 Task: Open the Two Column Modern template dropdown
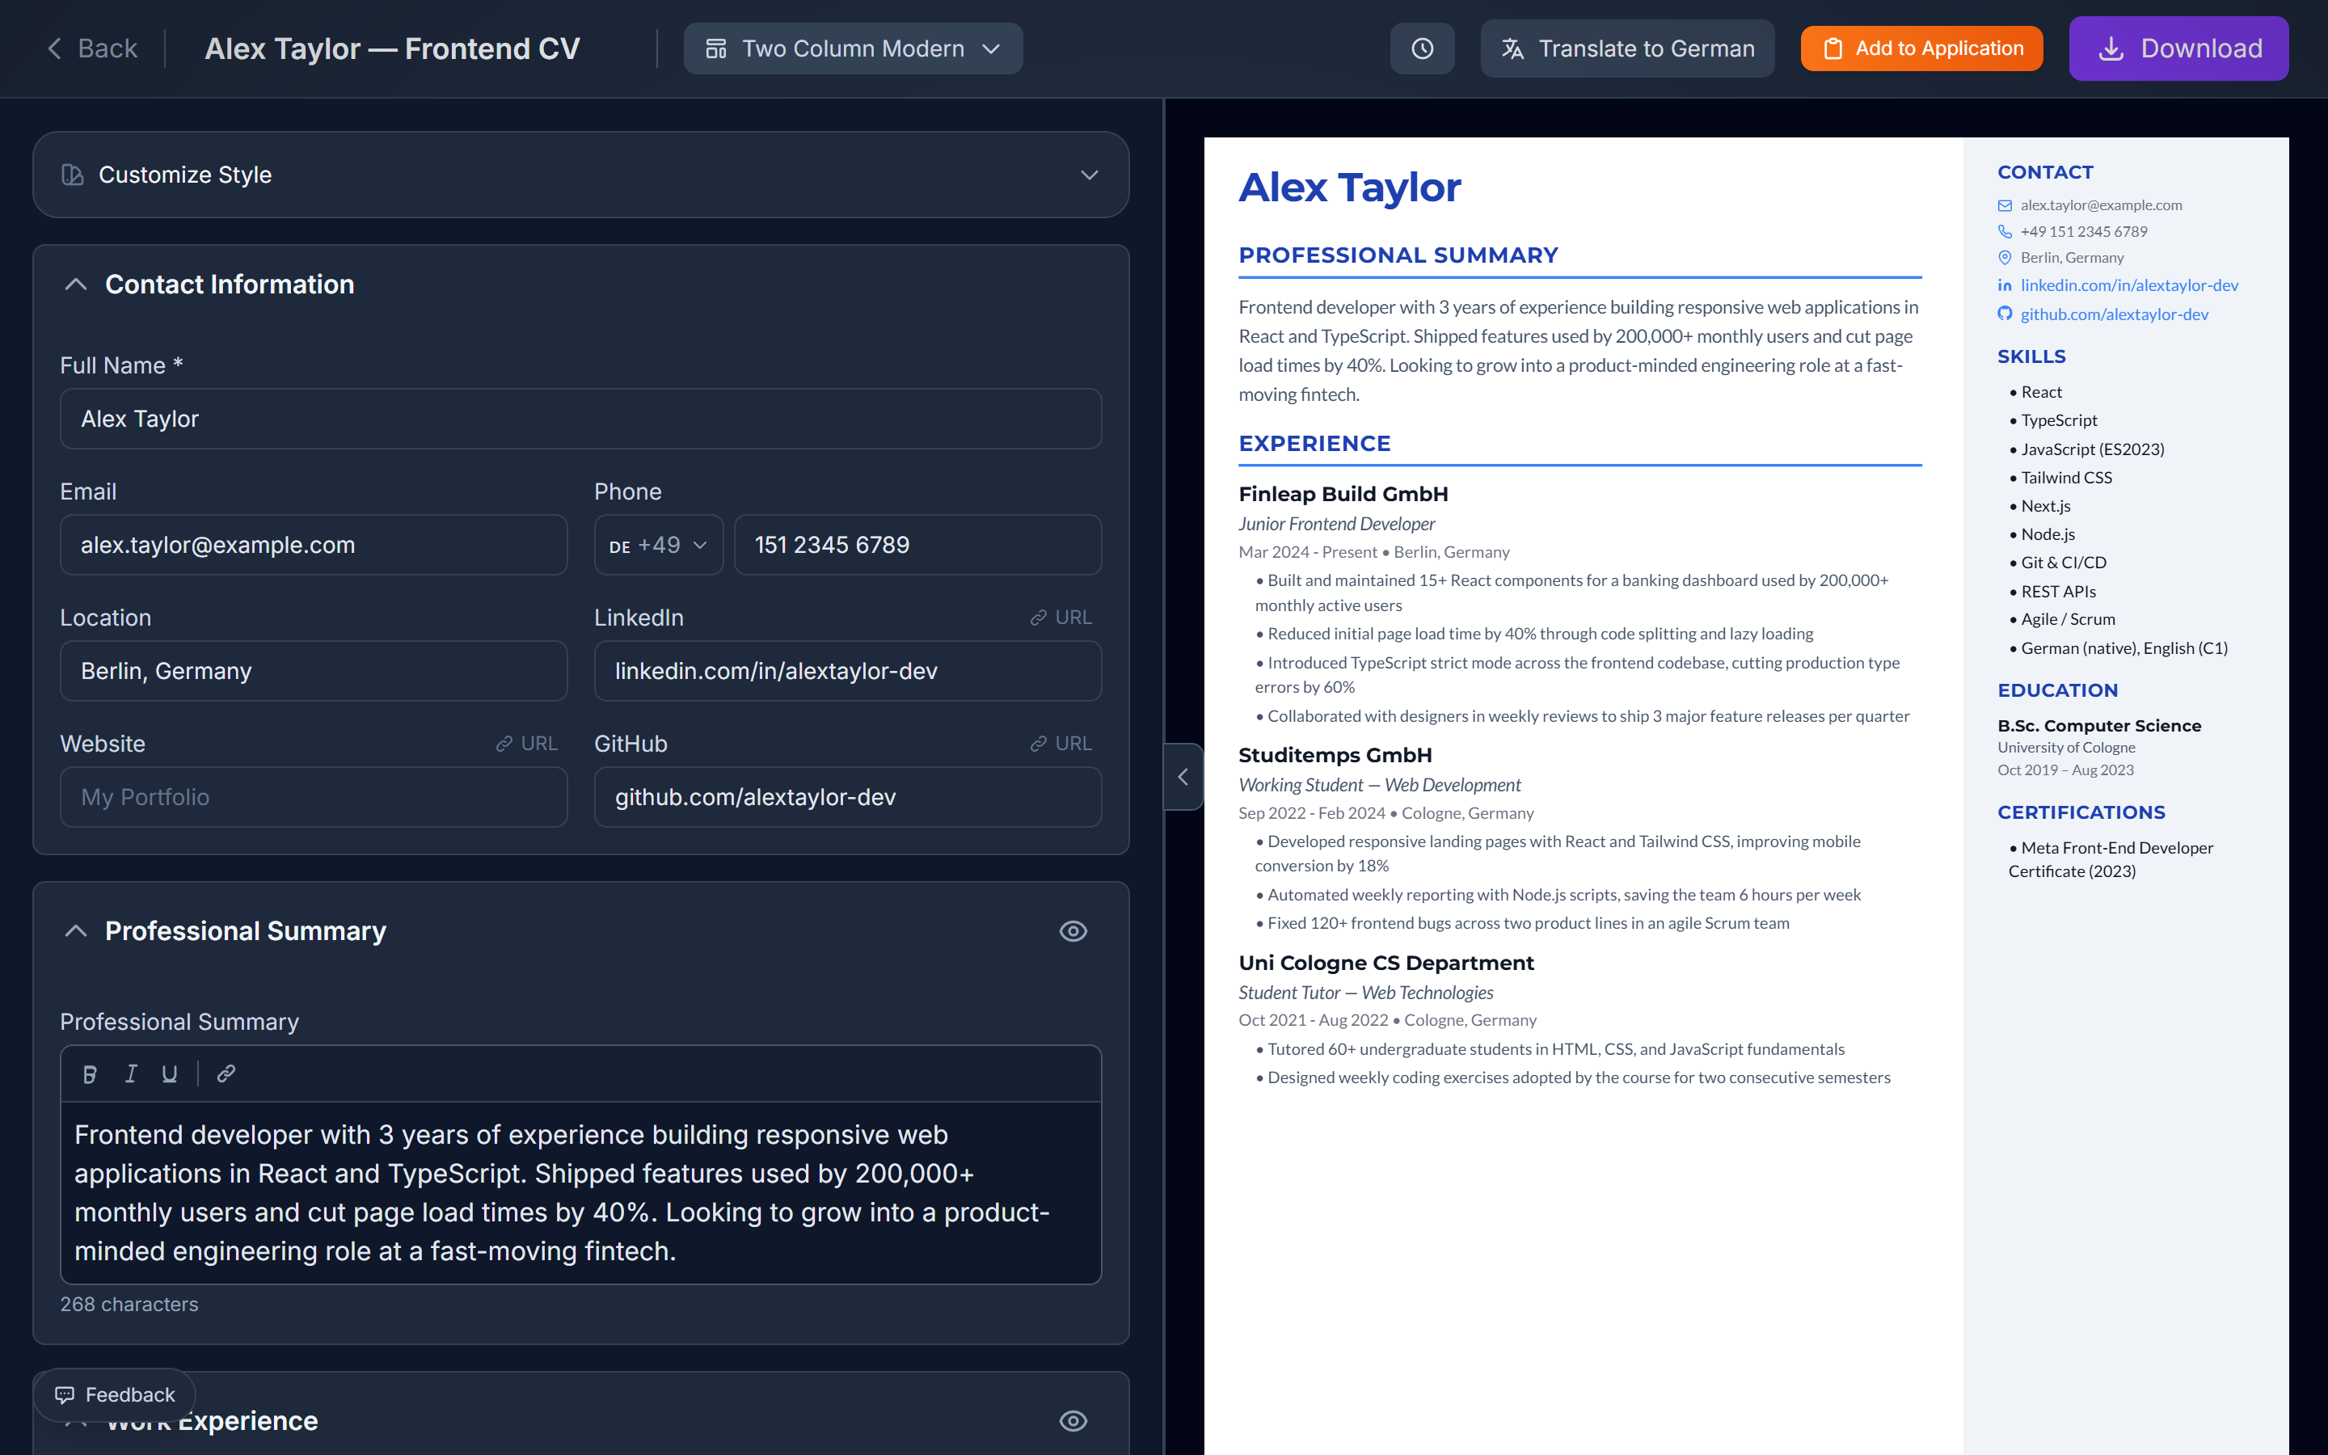click(852, 48)
